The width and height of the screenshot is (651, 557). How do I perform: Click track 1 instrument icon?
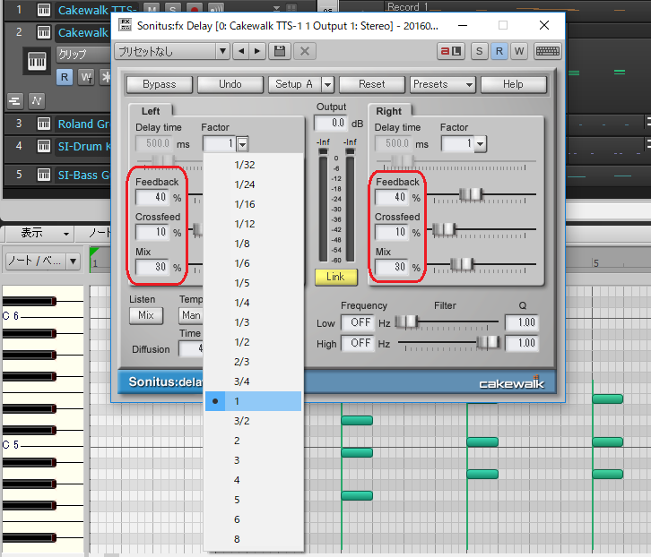pos(44,10)
